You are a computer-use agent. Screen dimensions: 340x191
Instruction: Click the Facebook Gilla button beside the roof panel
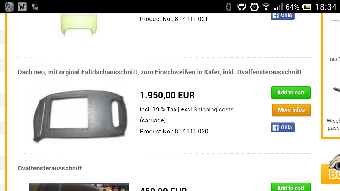283,127
